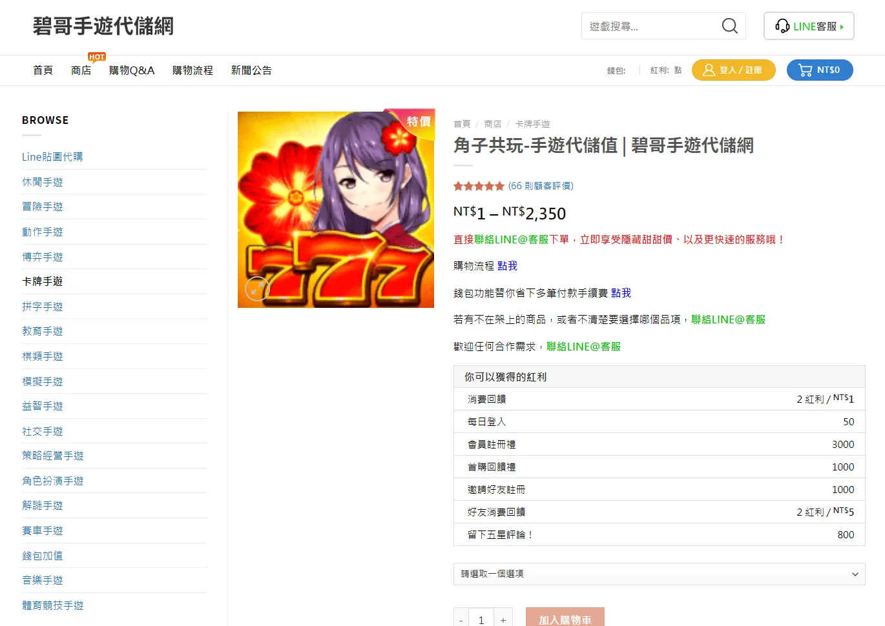
Task: Click the product thumbnail image
Action: click(x=336, y=210)
